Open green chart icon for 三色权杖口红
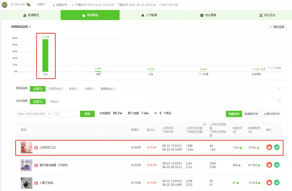 pyautogui.click(x=277, y=147)
